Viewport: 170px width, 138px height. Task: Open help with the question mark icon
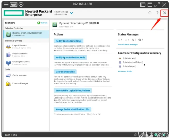[x=157, y=13]
